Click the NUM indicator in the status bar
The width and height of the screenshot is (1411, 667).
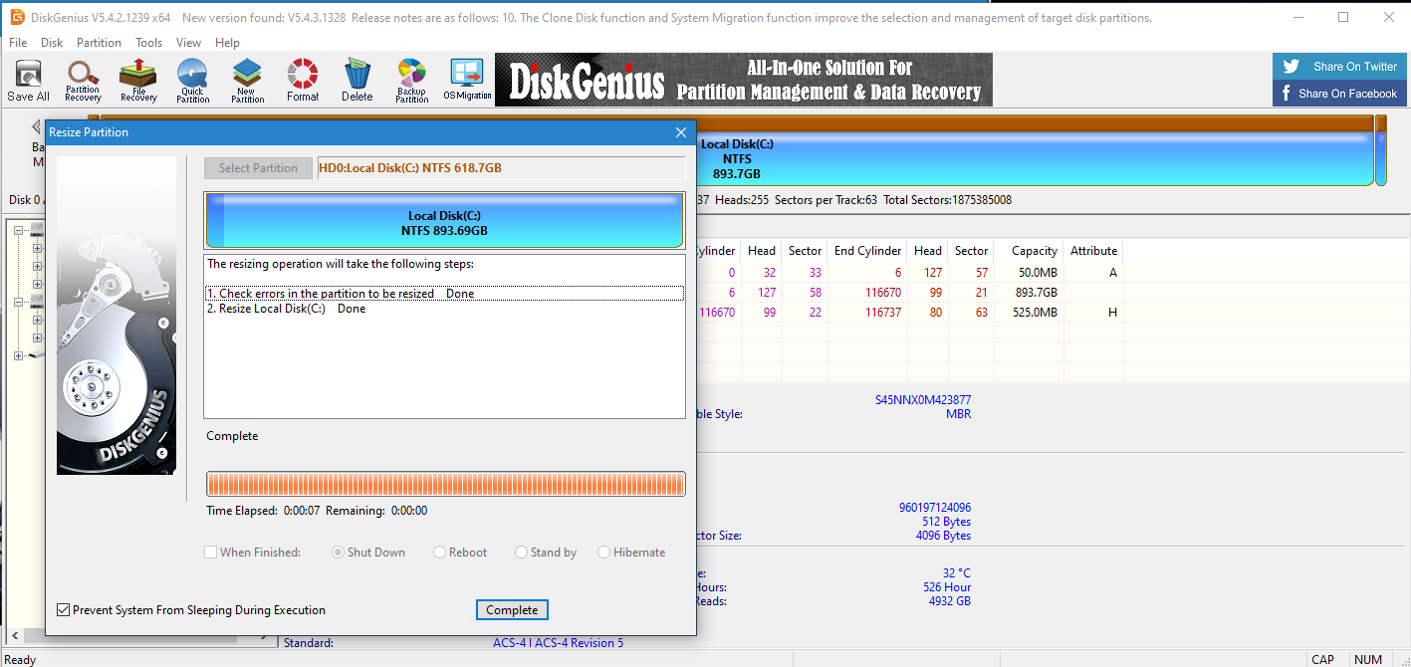[1368, 659]
